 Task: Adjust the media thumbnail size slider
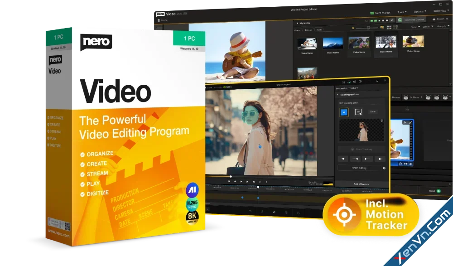[x=368, y=28]
